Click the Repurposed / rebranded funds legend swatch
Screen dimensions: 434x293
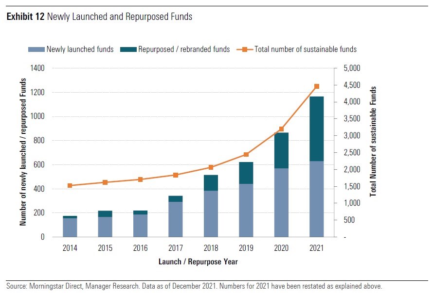(x=129, y=49)
